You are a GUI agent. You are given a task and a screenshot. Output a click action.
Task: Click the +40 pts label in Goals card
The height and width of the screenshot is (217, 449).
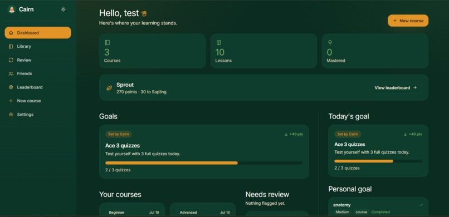pyautogui.click(x=296, y=135)
